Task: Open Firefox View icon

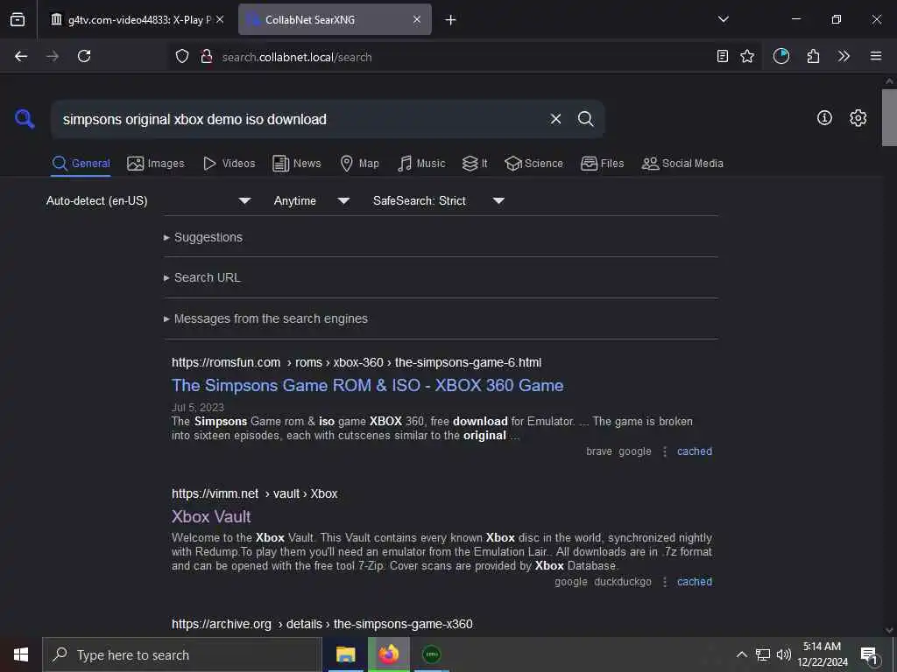Action: click(18, 19)
